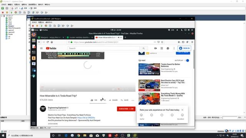Image resolution: width=246 pixels, height=138 pixels.
Task: Open the Firefox page actions three-dot menu
Action: point(155,42)
